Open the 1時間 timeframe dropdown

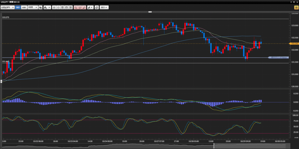point(32,7)
